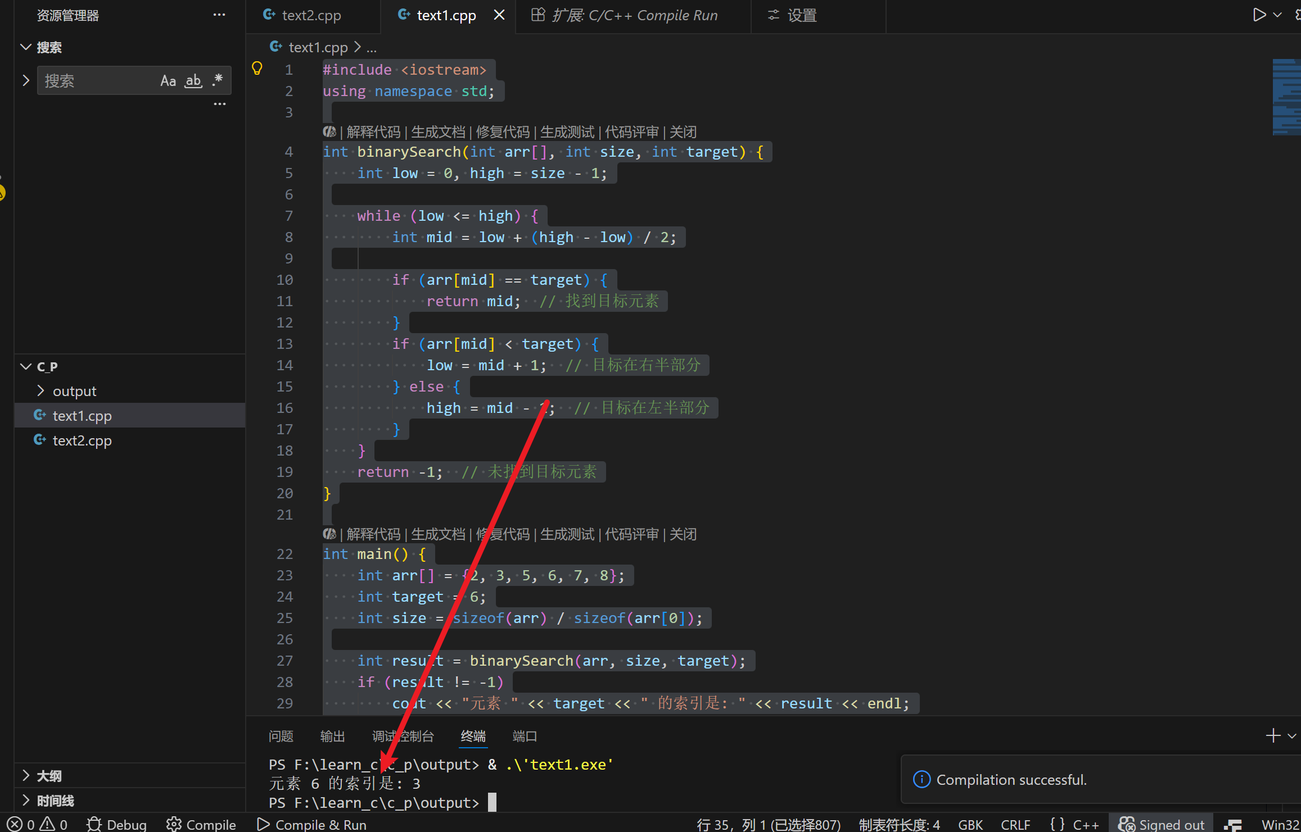
Task: Toggle match case in search box
Action: [168, 81]
